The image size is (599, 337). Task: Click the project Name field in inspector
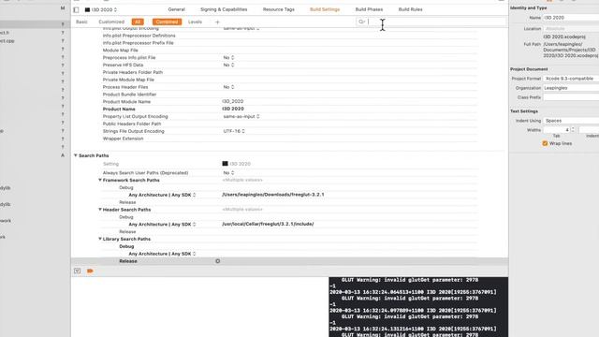[x=571, y=18]
